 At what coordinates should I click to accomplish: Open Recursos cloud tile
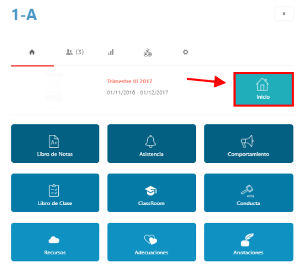coord(55,242)
